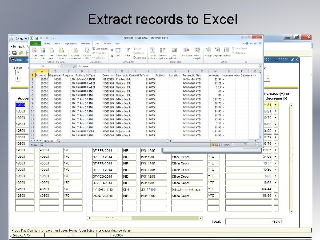The height and width of the screenshot is (240, 320).
Task: Open Refresh All dropdown
Action: tap(87, 57)
